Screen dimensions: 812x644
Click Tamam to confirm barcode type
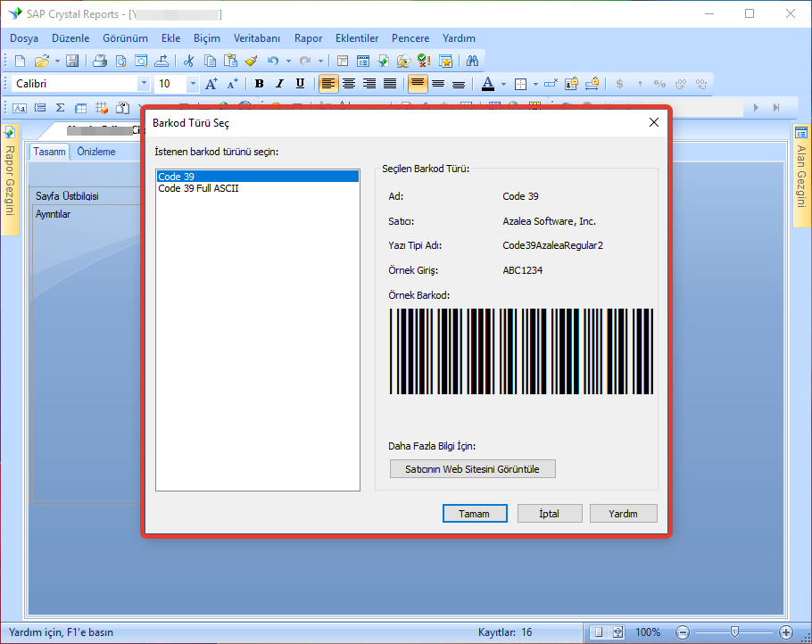[475, 514]
